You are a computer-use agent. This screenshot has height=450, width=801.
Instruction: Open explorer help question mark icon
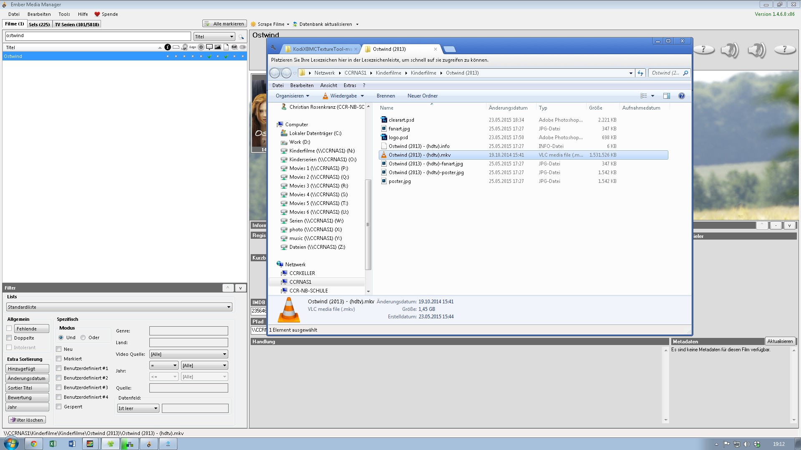click(682, 96)
